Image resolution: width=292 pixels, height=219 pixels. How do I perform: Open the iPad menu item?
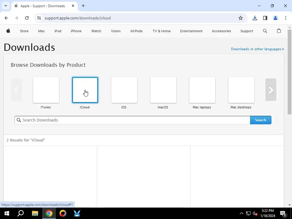point(58,31)
